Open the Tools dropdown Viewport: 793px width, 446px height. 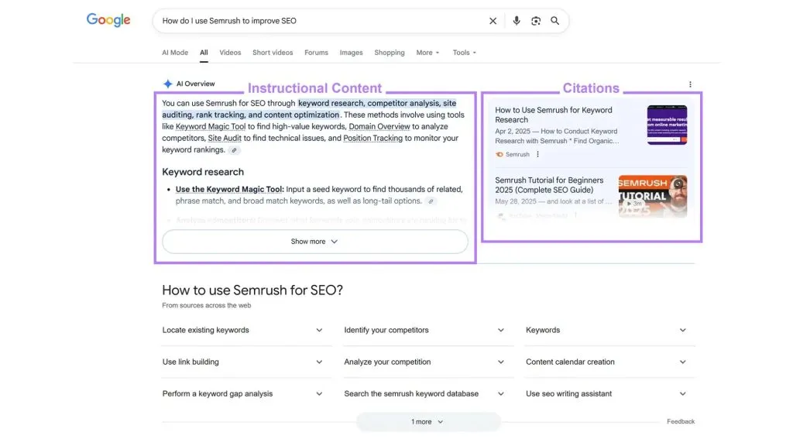(x=465, y=53)
